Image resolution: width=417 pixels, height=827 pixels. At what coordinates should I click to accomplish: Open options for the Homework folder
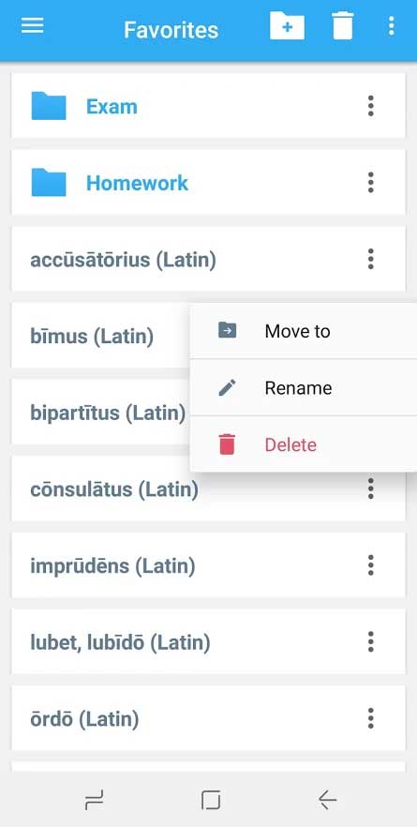370,183
